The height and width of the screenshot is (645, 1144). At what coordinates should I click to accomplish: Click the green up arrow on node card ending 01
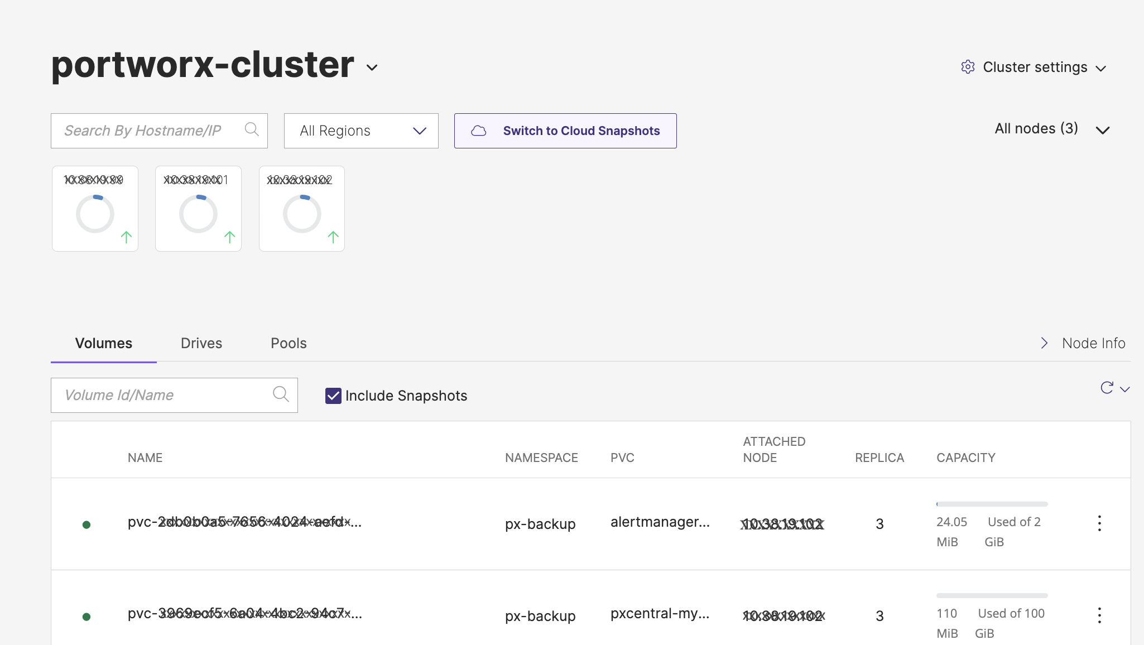229,237
